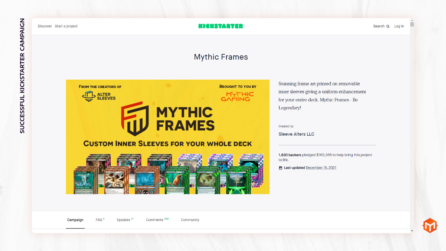Open the Community tab
Viewport: 446px width, 251px height.
190,220
